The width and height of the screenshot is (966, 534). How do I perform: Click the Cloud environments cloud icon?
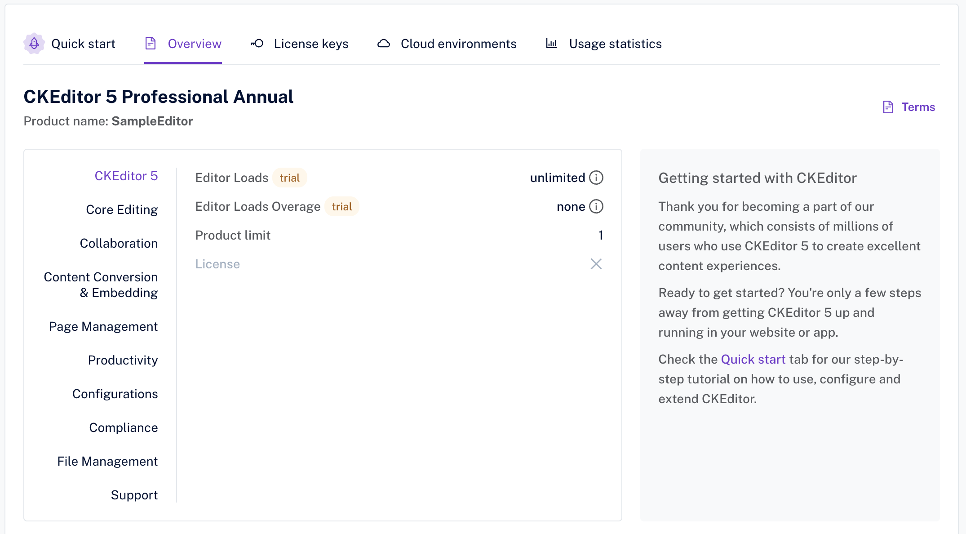(x=384, y=44)
